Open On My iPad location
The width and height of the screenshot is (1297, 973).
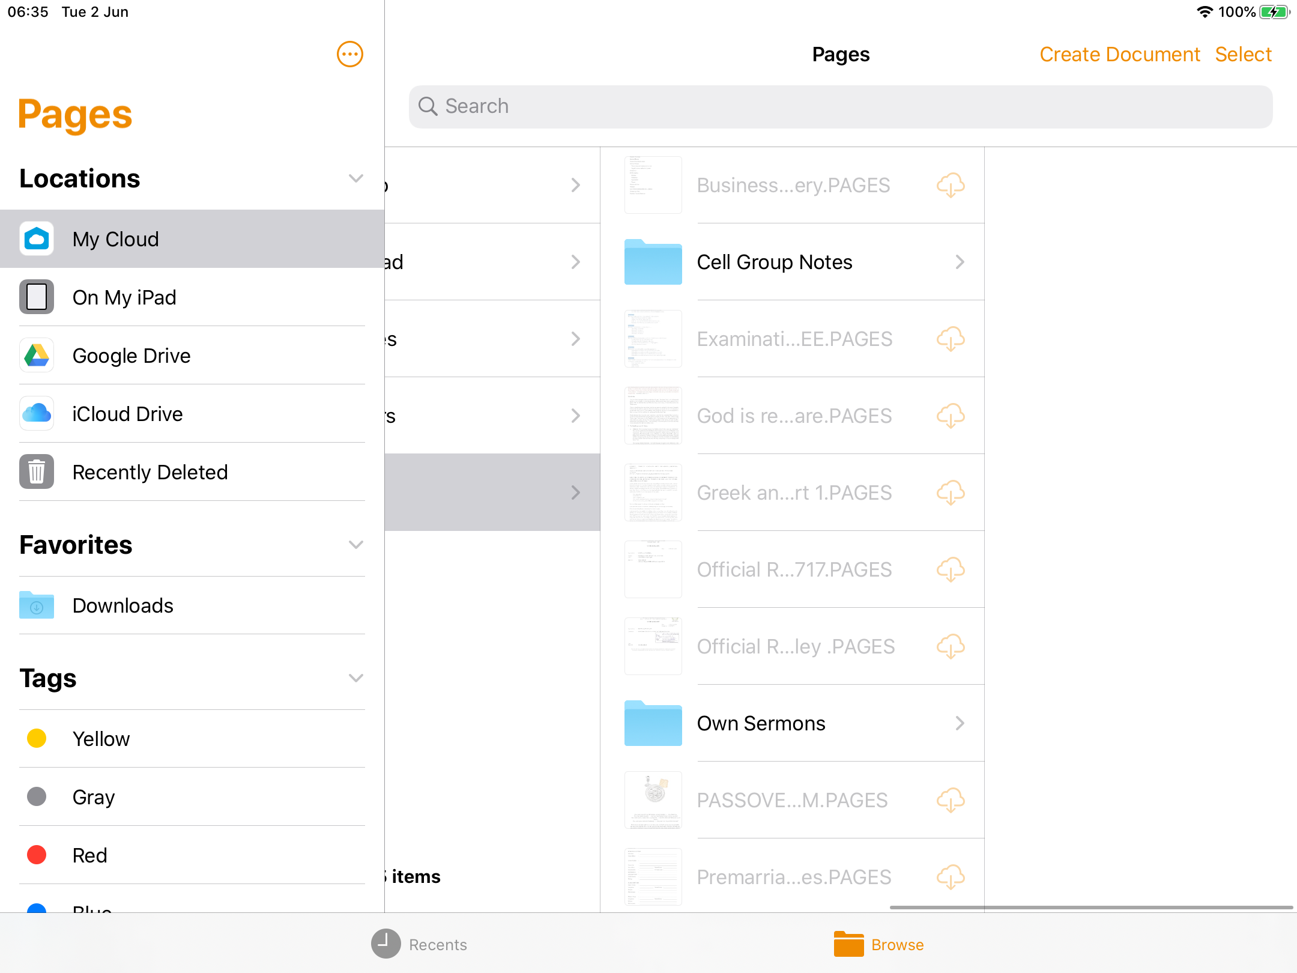(124, 297)
